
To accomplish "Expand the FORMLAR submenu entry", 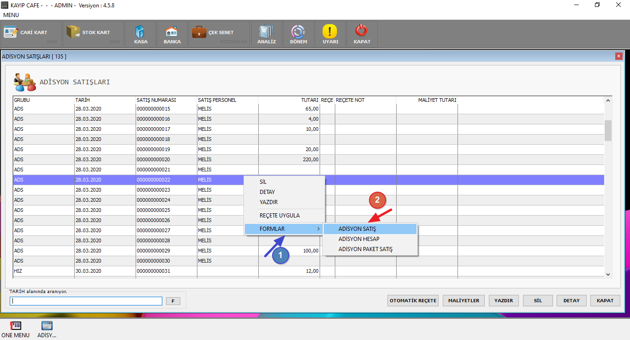I will tap(285, 229).
